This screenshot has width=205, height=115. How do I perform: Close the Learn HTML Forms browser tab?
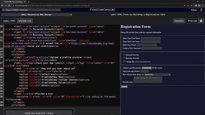25,2
